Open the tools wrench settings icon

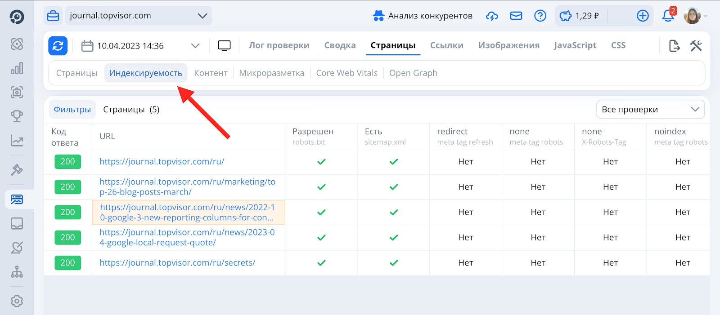pos(696,46)
